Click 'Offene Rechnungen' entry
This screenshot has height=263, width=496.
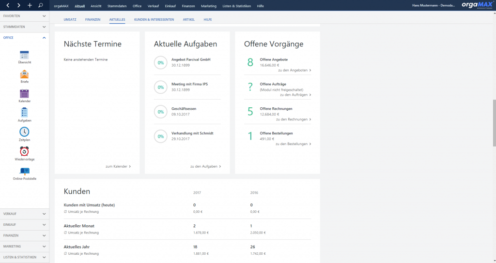tap(276, 109)
